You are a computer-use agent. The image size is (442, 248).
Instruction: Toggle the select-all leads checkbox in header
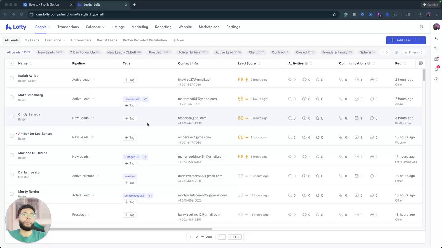(11, 63)
